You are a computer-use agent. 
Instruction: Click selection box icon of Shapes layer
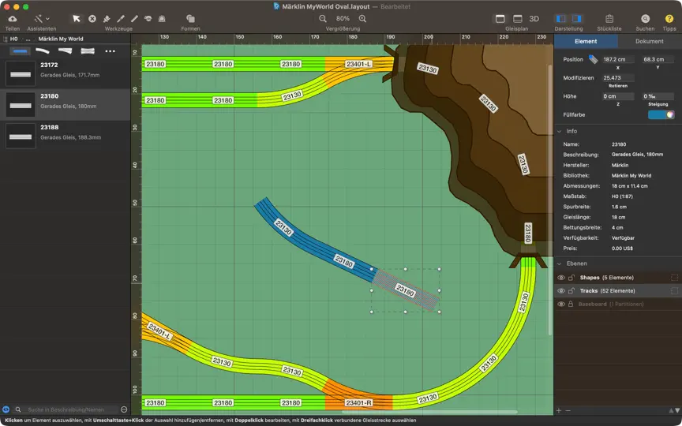[675, 278]
